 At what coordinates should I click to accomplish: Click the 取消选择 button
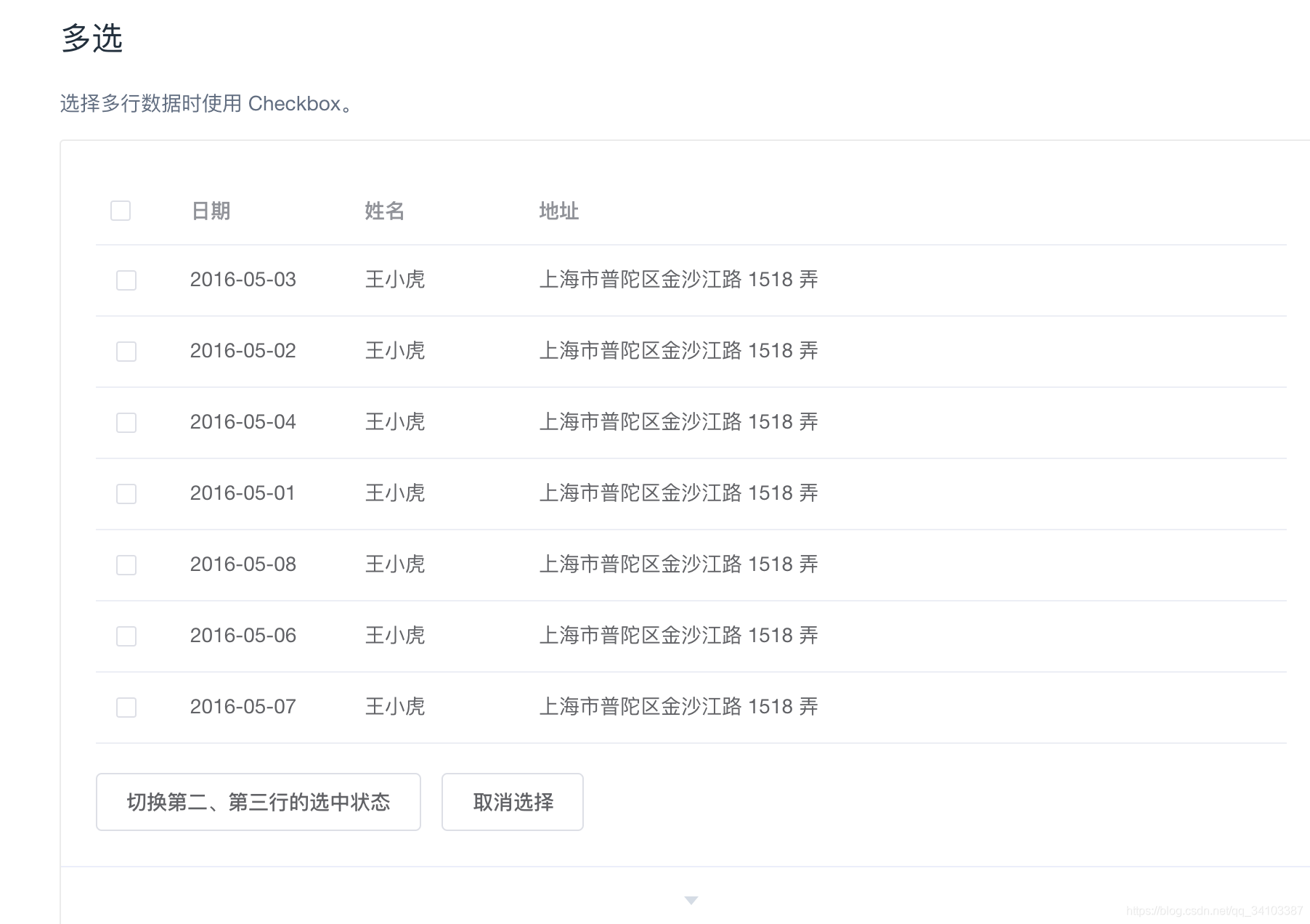point(512,802)
